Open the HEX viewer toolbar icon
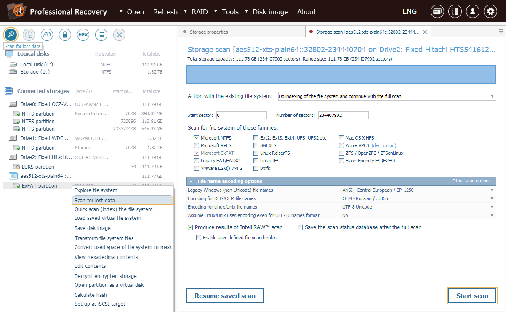 (x=83, y=34)
